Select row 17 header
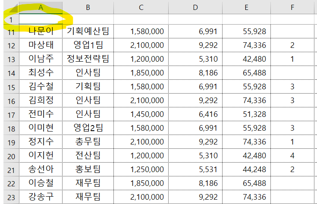317x204 pixels. [x=11, y=114]
